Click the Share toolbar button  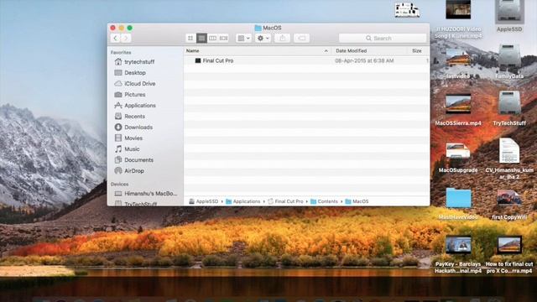click(282, 38)
